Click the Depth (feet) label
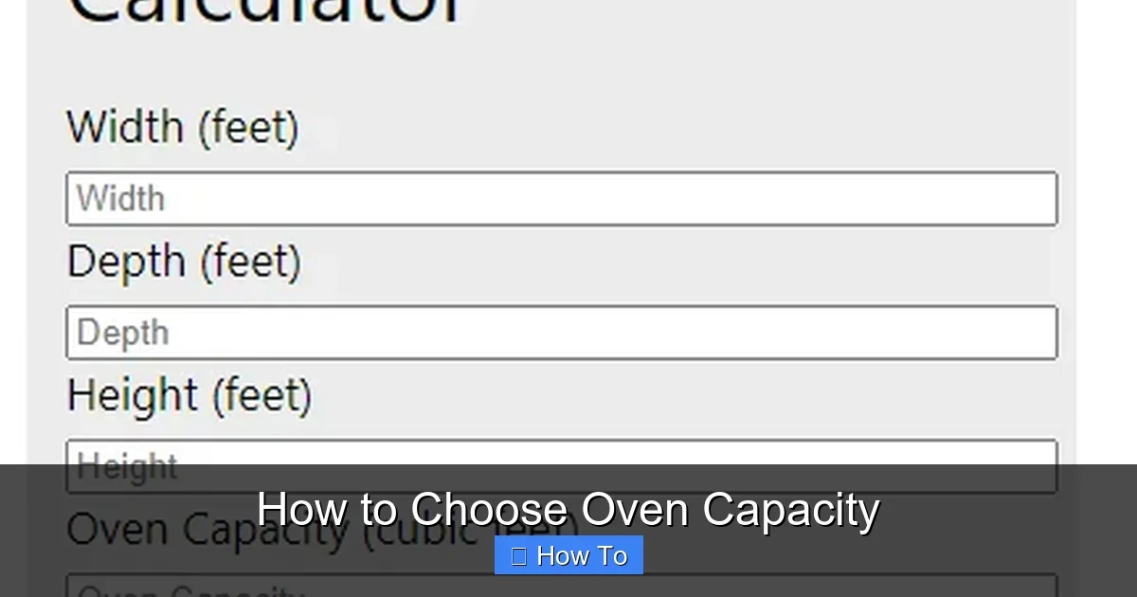The height and width of the screenshot is (597, 1137). (x=184, y=261)
